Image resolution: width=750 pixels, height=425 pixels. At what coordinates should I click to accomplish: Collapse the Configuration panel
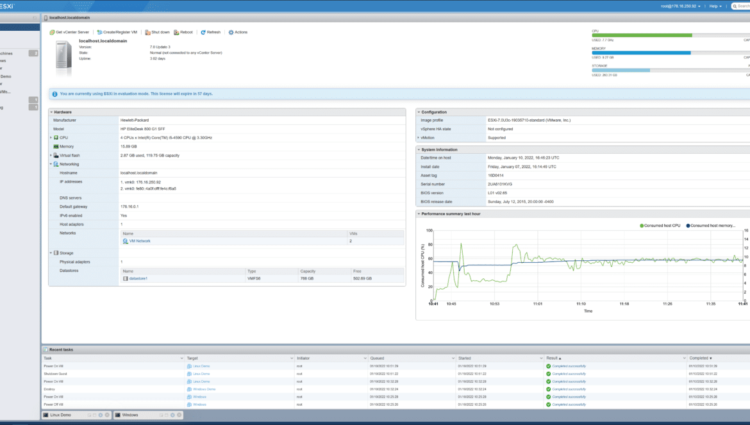coord(419,112)
